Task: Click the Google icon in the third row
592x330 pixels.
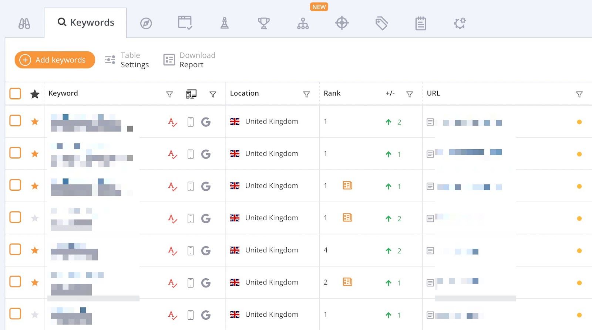Action: (206, 186)
